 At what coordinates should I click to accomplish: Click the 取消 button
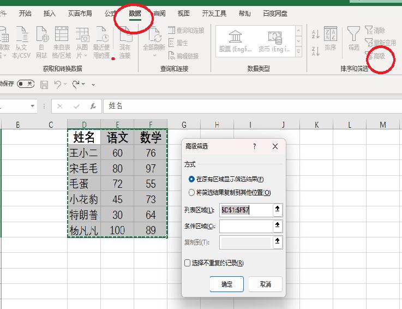pos(265,284)
